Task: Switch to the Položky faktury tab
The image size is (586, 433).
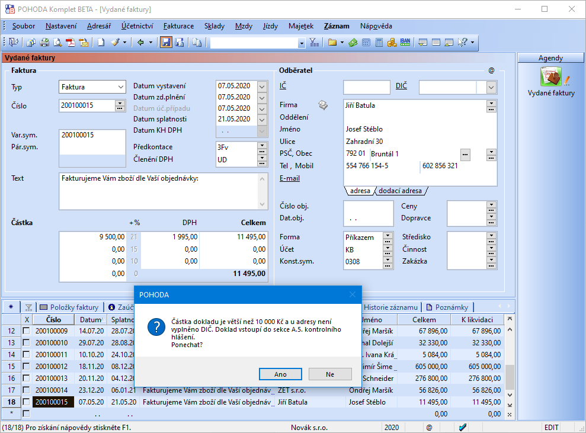Action: 69,307
